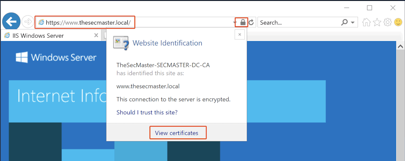Open the Home icon in toolbar
This screenshot has width=405, height=161.
coord(366,23)
